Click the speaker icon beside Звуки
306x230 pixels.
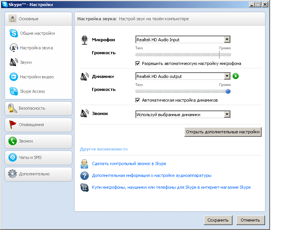(x=13, y=62)
